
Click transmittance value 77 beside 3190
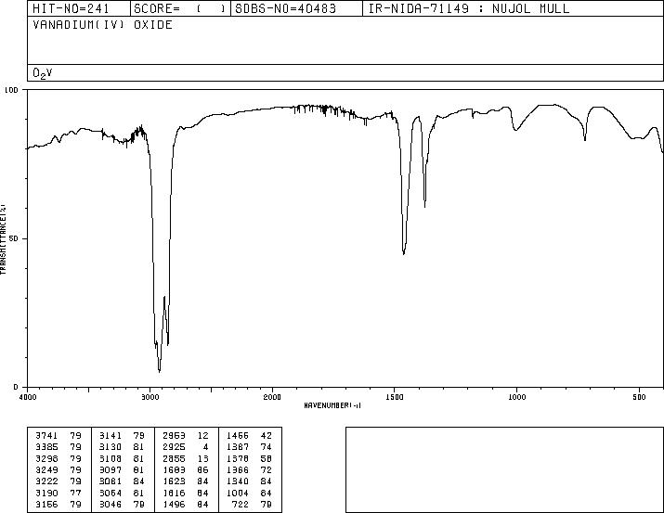(76, 494)
